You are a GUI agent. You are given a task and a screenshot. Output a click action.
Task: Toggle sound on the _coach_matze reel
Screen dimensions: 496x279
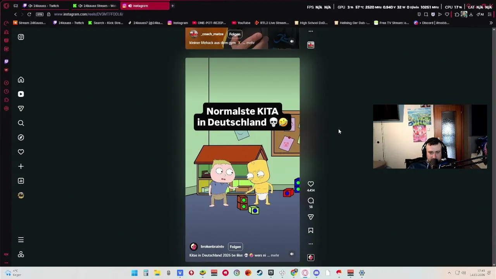[x=292, y=41]
